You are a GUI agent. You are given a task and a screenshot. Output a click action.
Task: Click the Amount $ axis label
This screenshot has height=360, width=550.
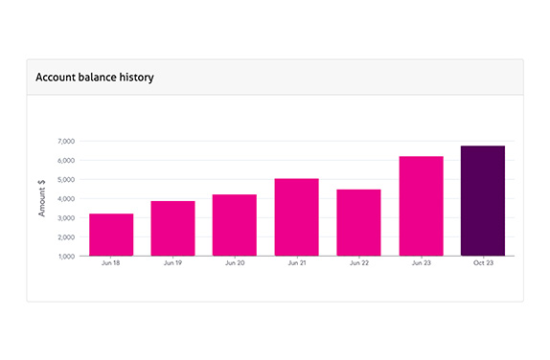[x=42, y=198]
